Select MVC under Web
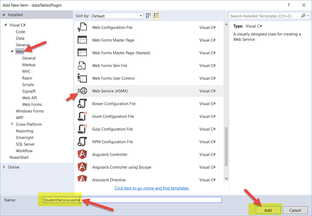The image size is (312, 216). coord(26,71)
